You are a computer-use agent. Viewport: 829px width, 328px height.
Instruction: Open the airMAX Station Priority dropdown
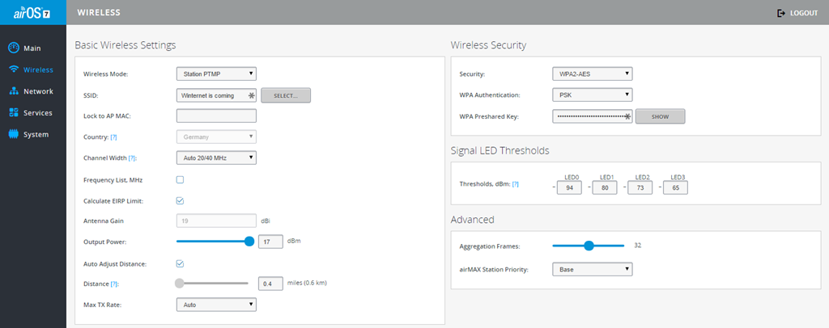[592, 270]
